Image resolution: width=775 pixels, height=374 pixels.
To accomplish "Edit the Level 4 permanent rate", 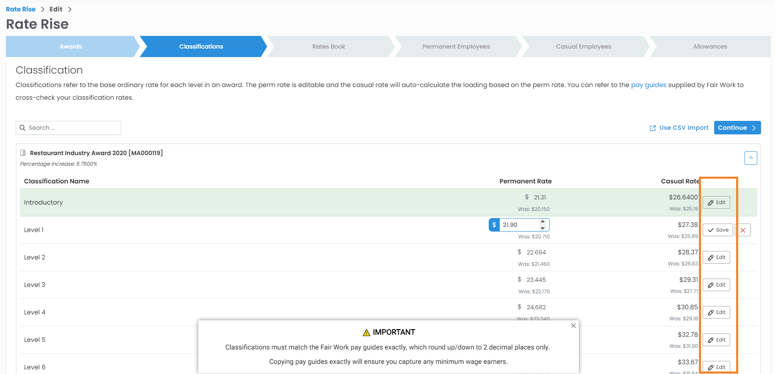I will point(716,313).
